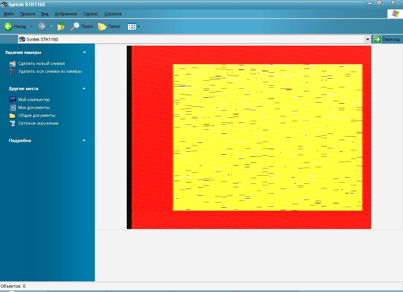Open the Views grid icon
This screenshot has height=292, width=403.
pos(132,26)
